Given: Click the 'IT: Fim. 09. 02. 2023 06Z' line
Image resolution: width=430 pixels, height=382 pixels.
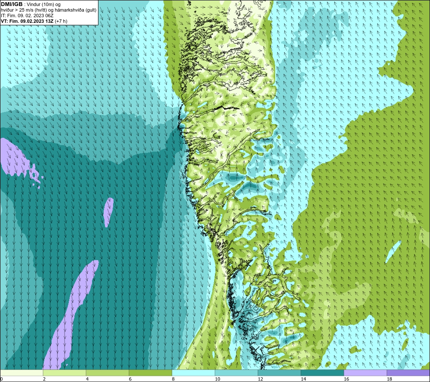Looking at the screenshot, I should click(27, 16).
